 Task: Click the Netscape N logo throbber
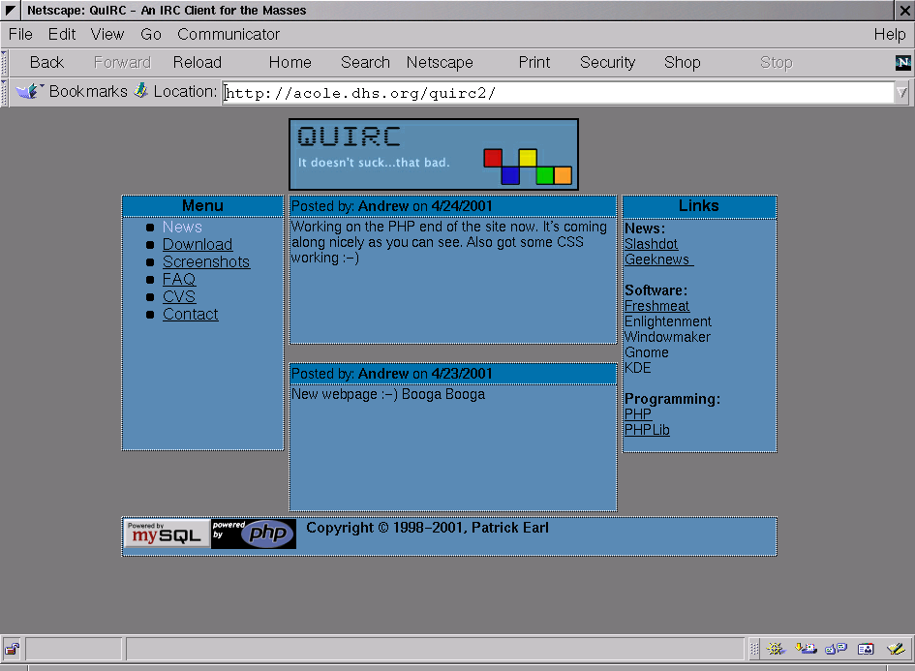(x=902, y=62)
